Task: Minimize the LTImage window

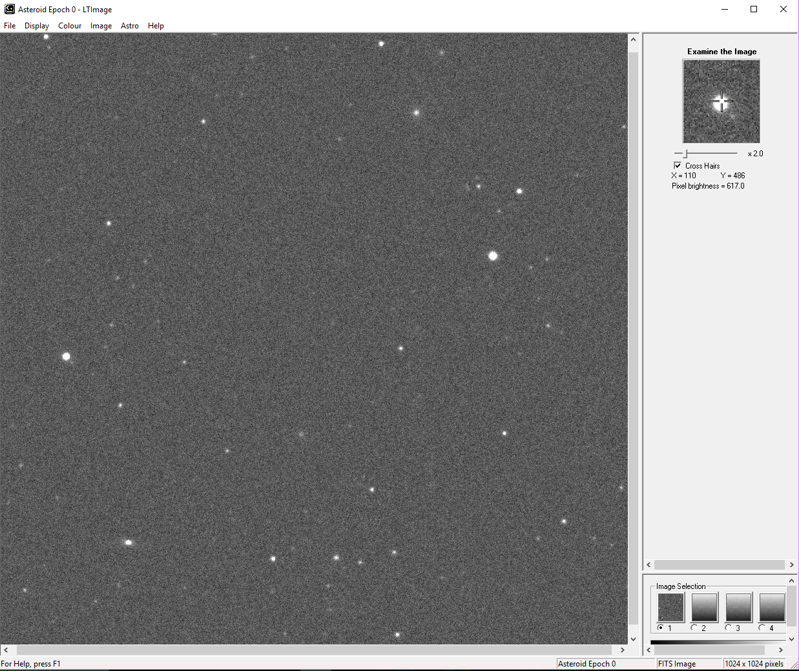Action: pyautogui.click(x=724, y=9)
